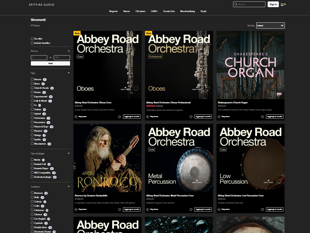Apply the price range filter
The height and width of the screenshot is (233, 310).
coord(50,63)
